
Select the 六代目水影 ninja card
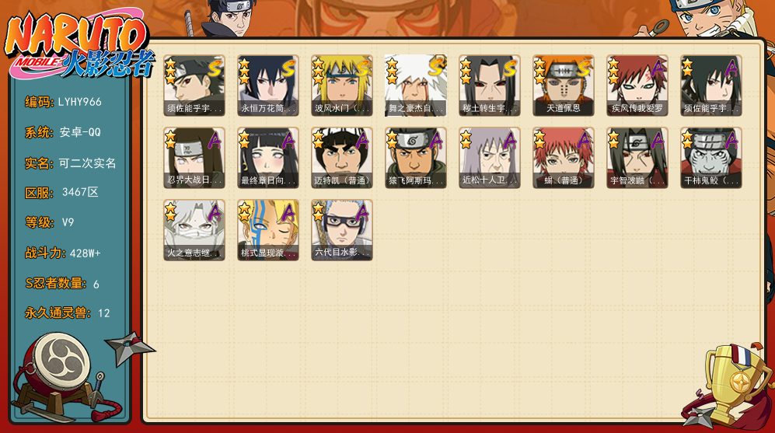[x=341, y=230]
